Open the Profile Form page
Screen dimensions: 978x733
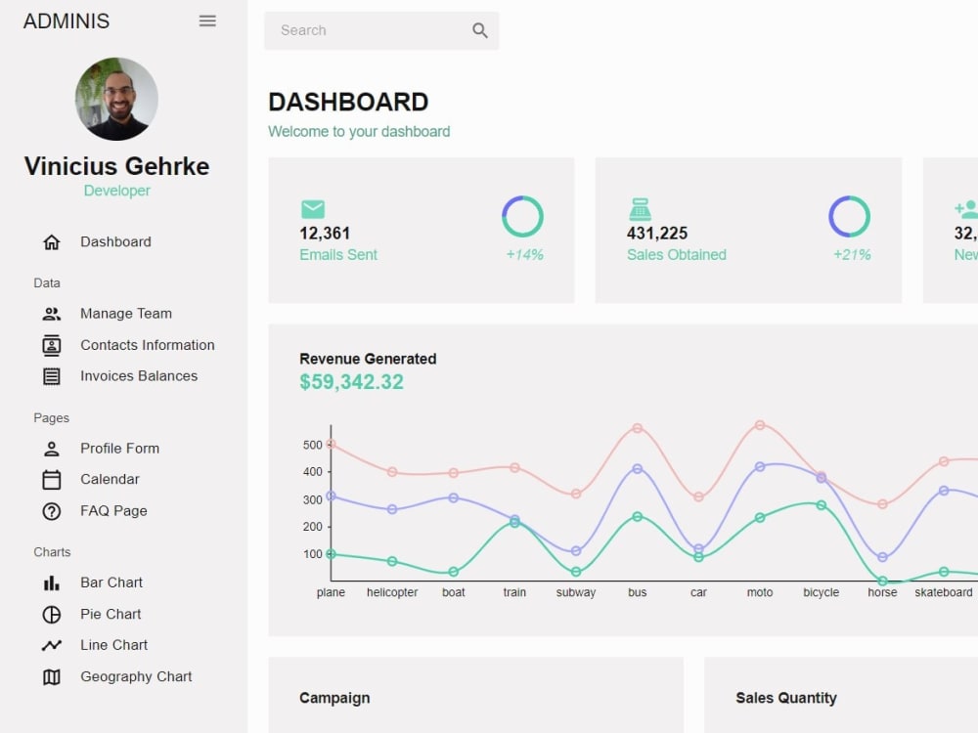(119, 448)
